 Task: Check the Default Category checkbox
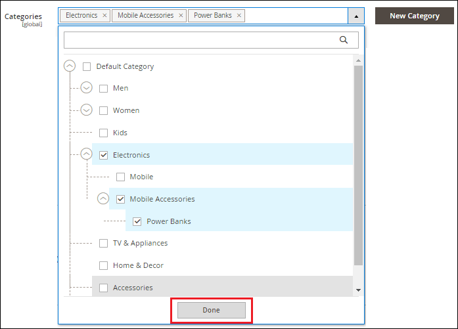pyautogui.click(x=87, y=66)
